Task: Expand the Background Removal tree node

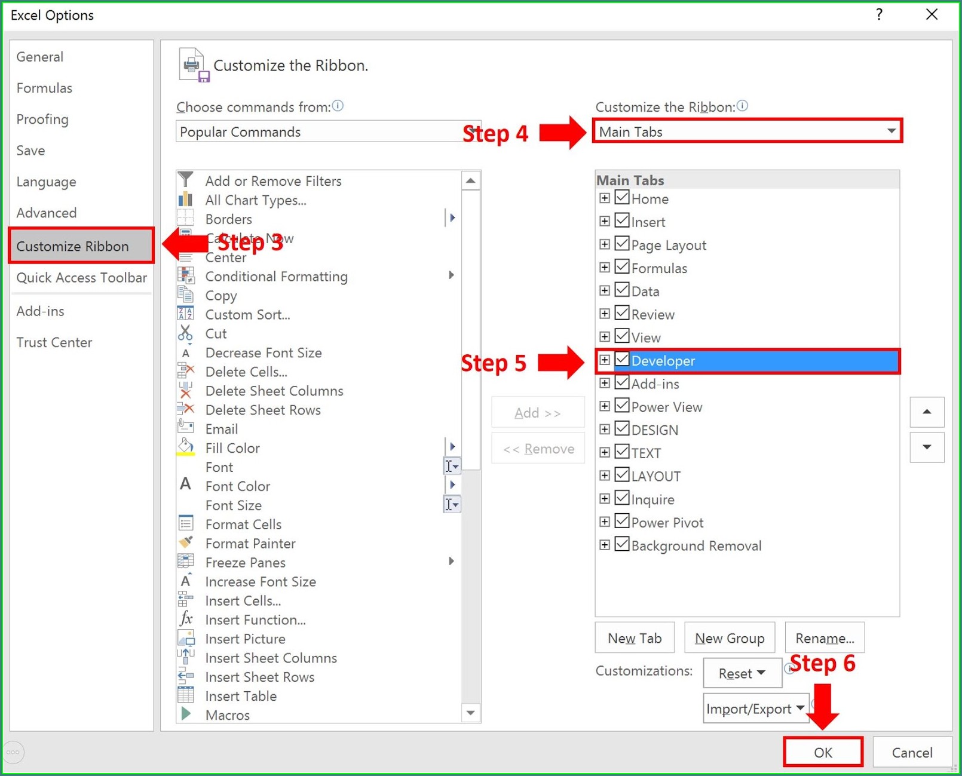Action: (605, 545)
